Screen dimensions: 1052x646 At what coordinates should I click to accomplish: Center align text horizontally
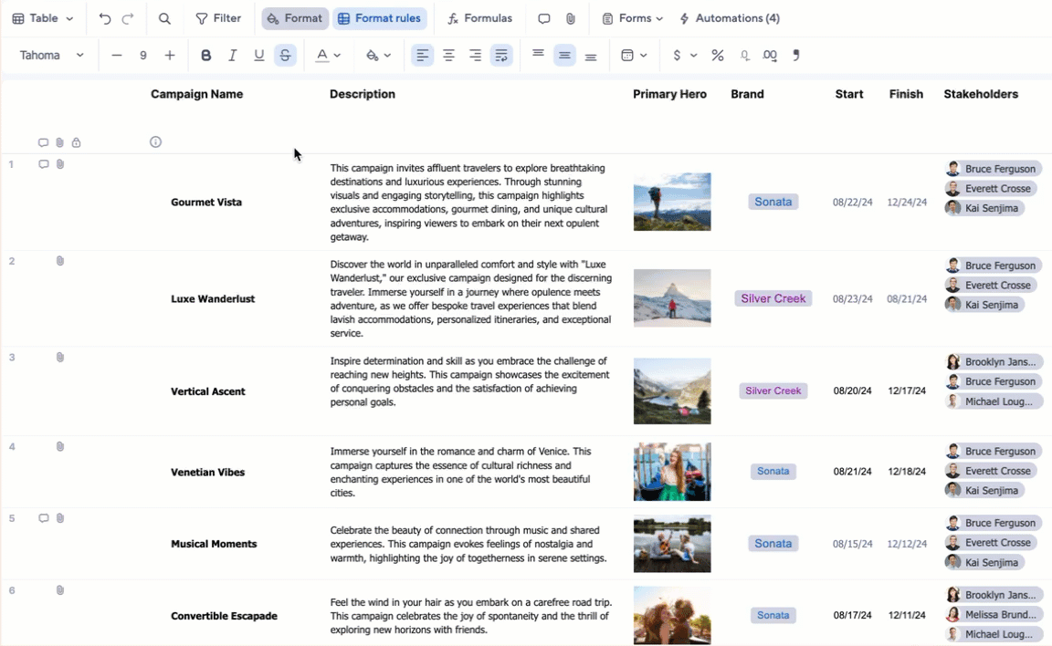pyautogui.click(x=448, y=56)
